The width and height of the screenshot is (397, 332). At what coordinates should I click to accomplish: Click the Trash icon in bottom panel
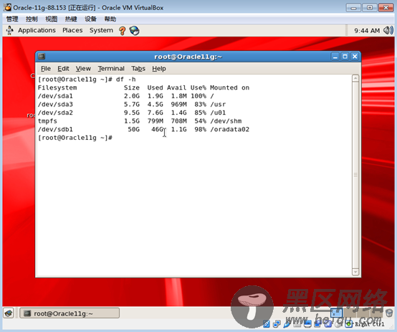(389, 313)
